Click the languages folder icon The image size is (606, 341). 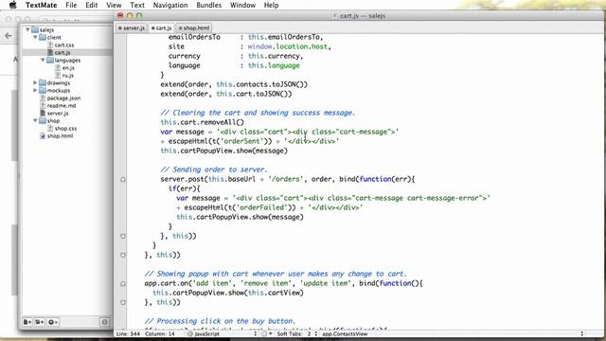click(x=50, y=60)
